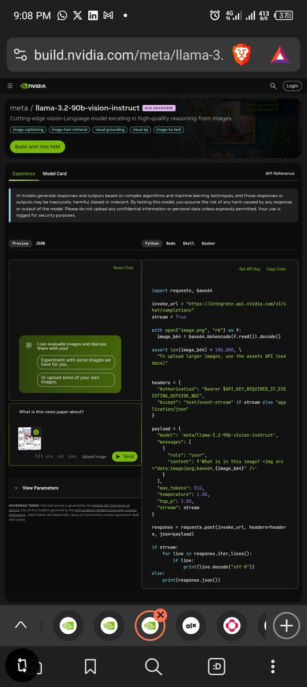Click the Login button
307x687 pixels.
tap(292, 86)
